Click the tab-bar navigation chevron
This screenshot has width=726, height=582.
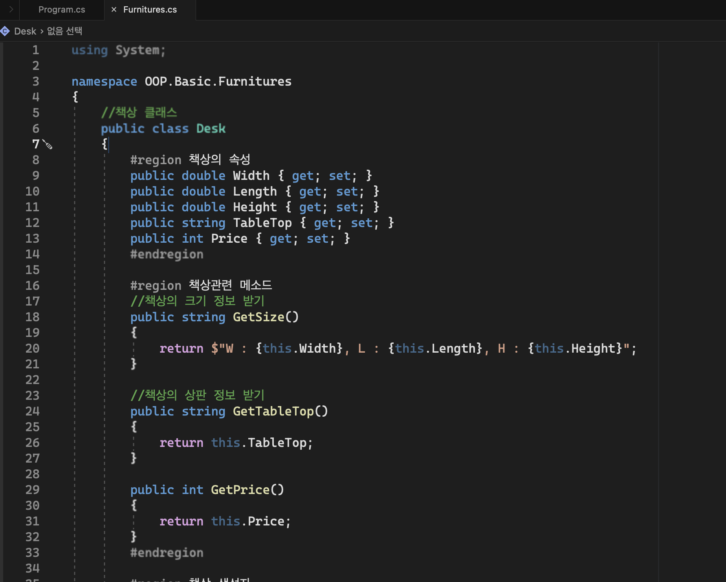tap(11, 9)
